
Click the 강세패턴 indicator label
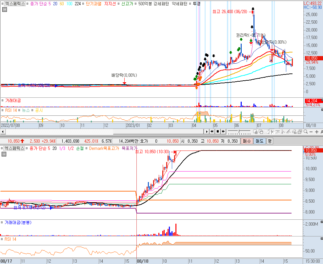click(161, 4)
